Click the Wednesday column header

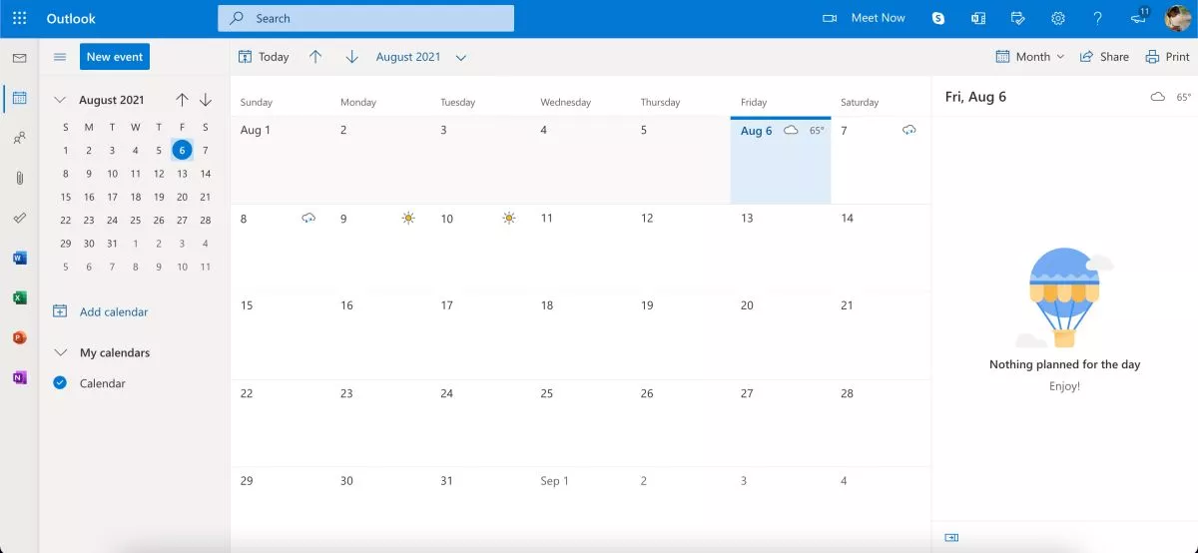click(x=566, y=102)
